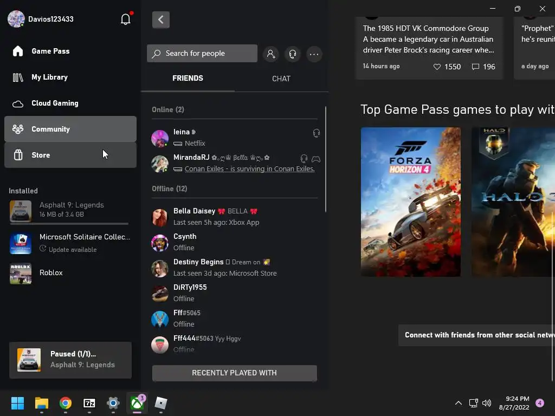
Task: Open comments on the Commodore Group post
Action: coord(475,67)
